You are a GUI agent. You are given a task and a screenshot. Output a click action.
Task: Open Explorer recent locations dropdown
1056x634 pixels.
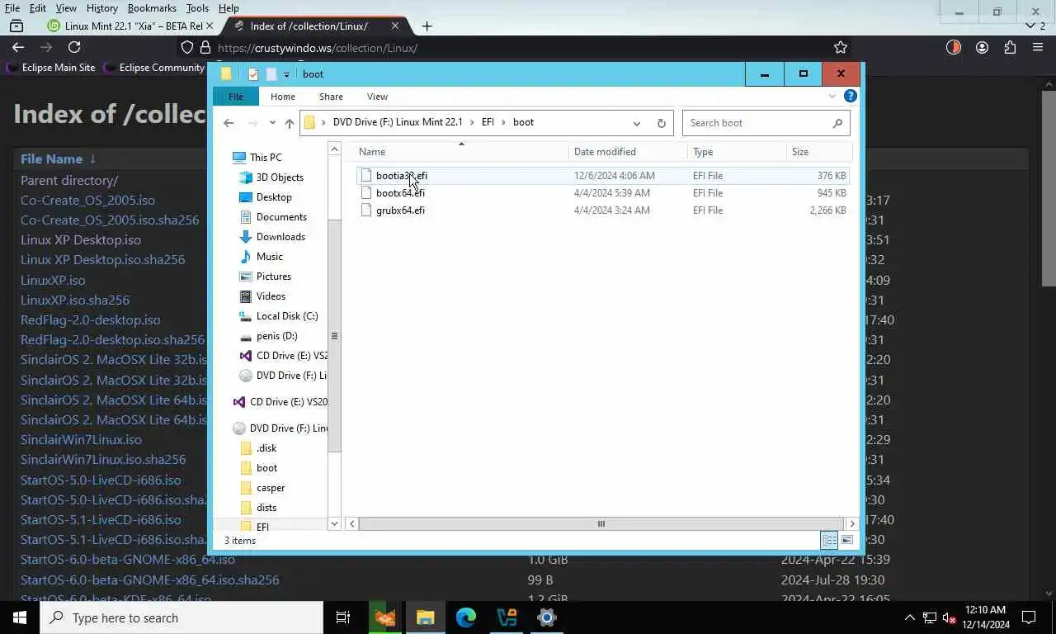click(x=272, y=123)
